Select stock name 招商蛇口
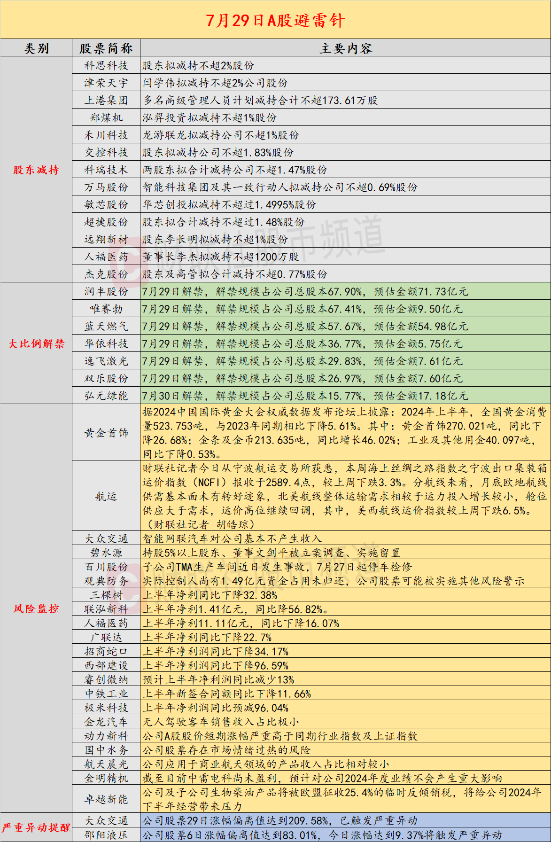Viewport: 551px width, 842px height. [106, 651]
